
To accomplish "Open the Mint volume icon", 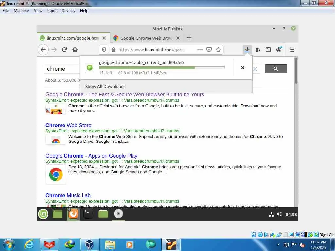I will pyautogui.click(x=280, y=214).
